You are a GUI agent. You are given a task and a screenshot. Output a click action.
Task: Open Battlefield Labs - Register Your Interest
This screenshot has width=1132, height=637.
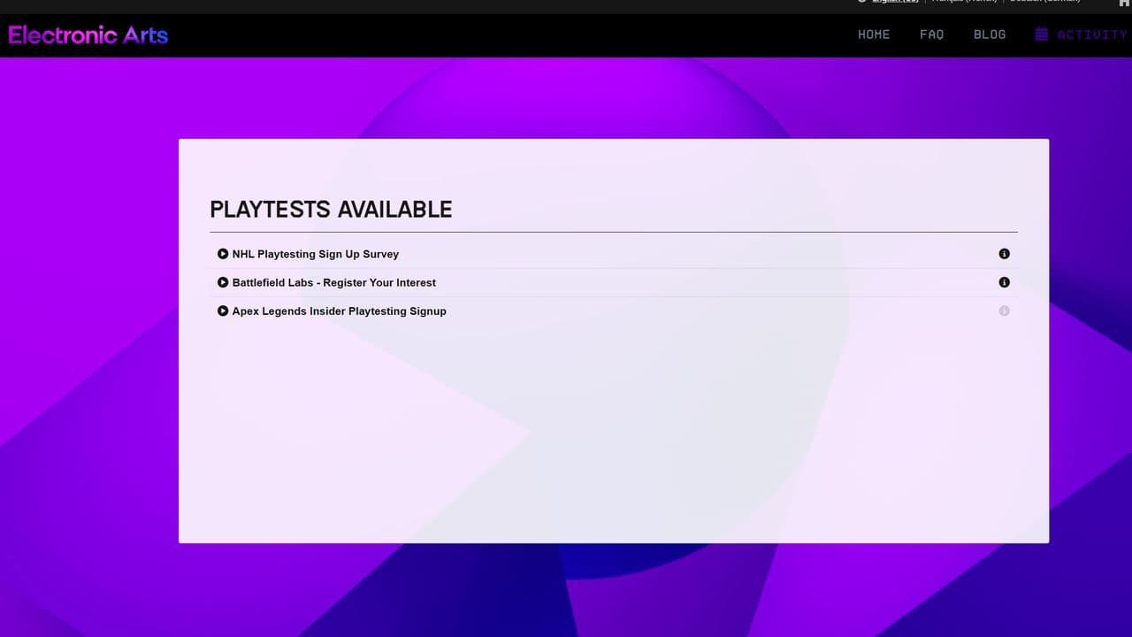tap(334, 282)
